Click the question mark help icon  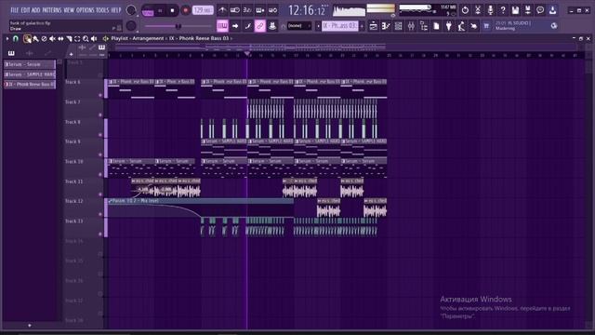[x=503, y=10]
